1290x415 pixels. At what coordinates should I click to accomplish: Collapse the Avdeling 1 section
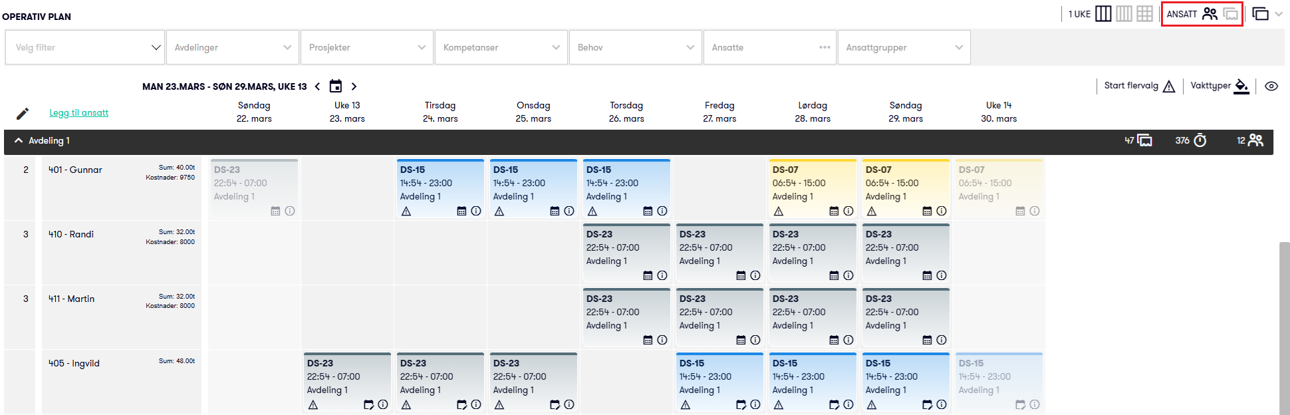(x=19, y=140)
